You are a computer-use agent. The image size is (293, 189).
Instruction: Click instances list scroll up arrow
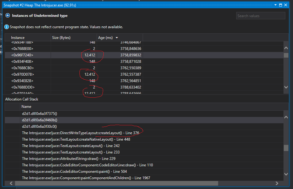(286, 48)
